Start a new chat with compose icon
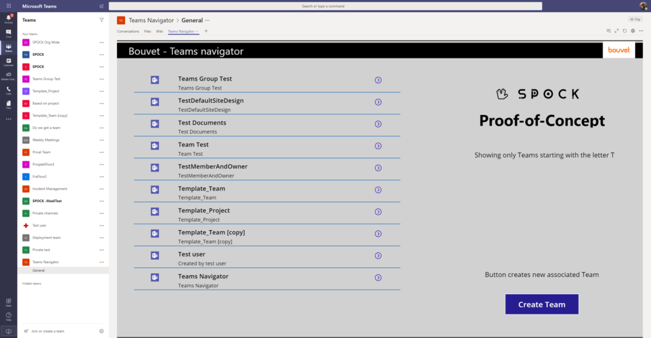 pyautogui.click(x=101, y=6)
